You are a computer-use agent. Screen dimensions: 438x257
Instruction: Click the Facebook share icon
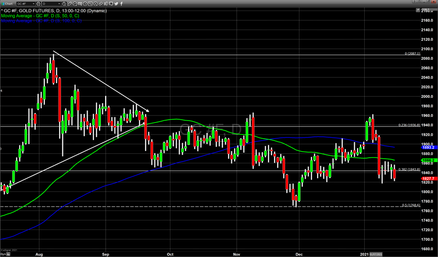[x=121, y=4]
